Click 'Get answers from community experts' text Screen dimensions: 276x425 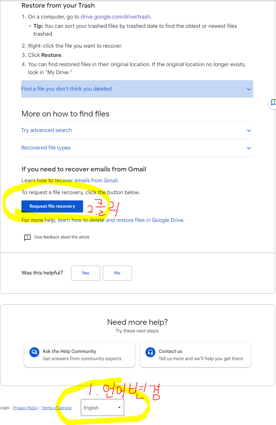82,359
